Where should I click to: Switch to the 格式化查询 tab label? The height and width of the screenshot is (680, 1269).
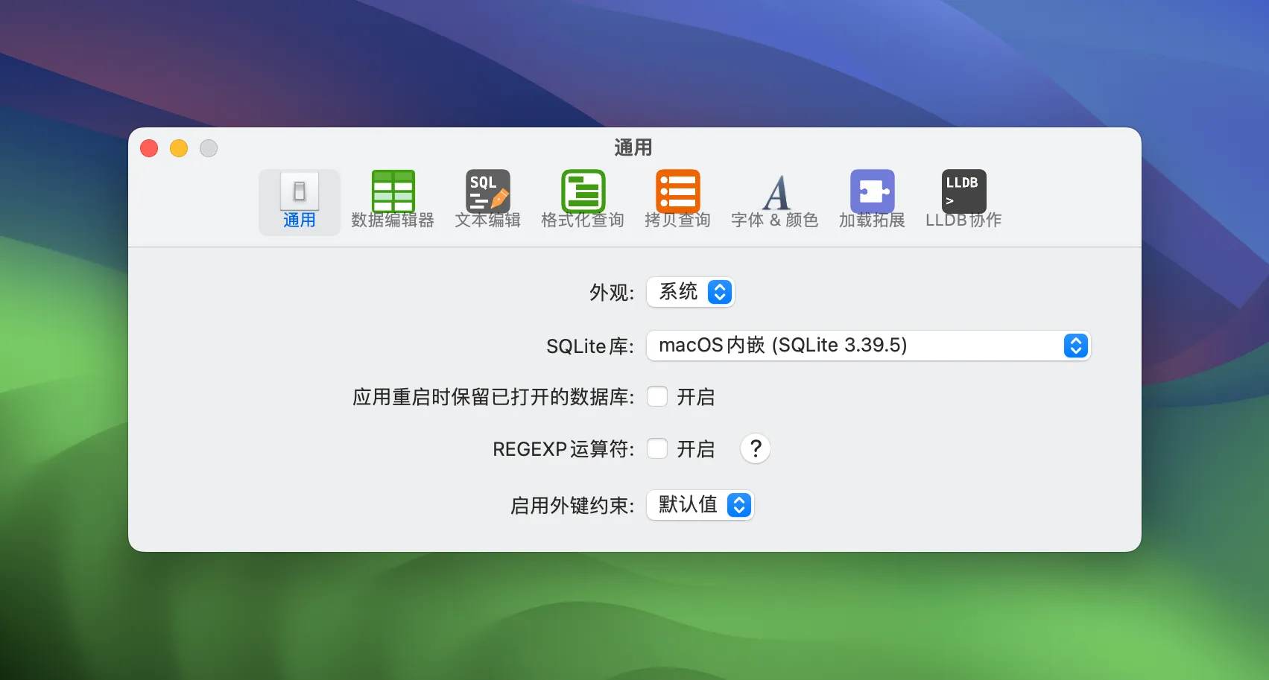583,220
